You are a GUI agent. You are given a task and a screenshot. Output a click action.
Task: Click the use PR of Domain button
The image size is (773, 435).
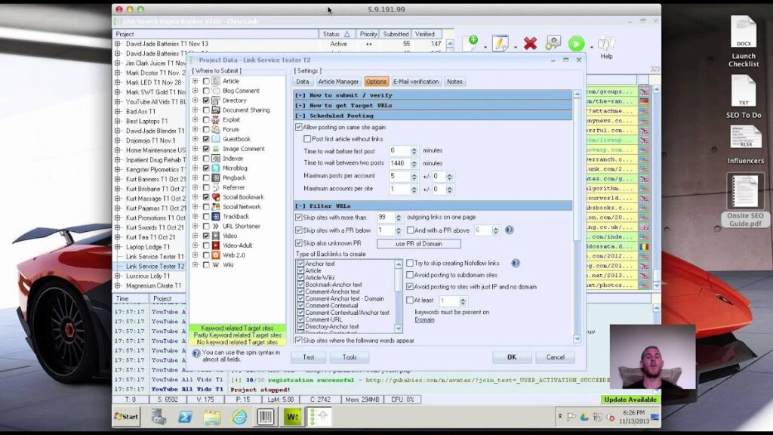(419, 244)
